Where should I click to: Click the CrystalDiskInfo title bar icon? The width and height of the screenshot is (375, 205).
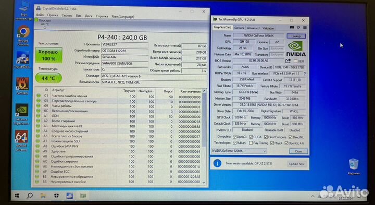pos(38,8)
